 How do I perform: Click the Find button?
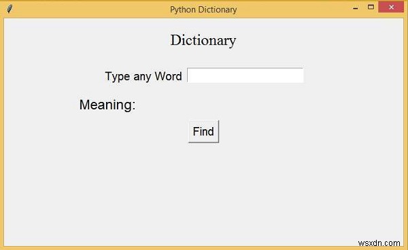pos(203,132)
